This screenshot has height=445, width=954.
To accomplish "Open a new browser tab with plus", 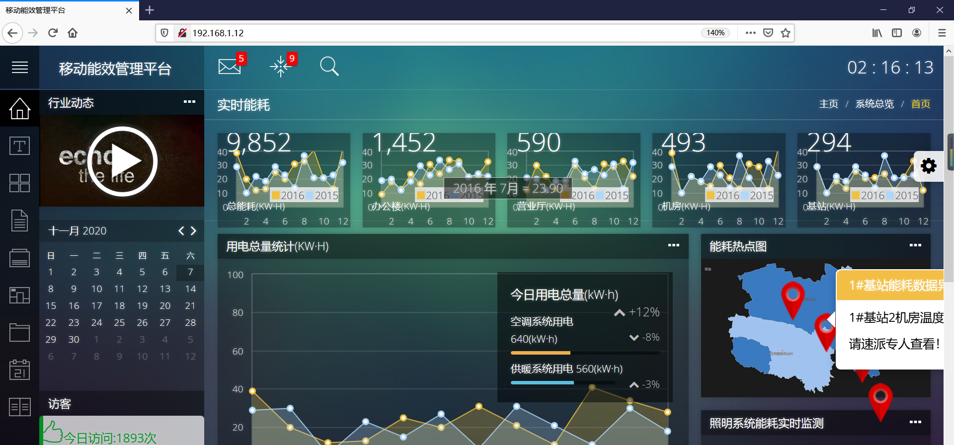I will click(150, 10).
